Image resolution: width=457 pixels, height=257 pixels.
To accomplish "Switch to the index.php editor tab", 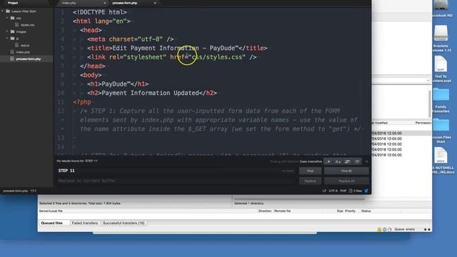I will pos(69,3).
